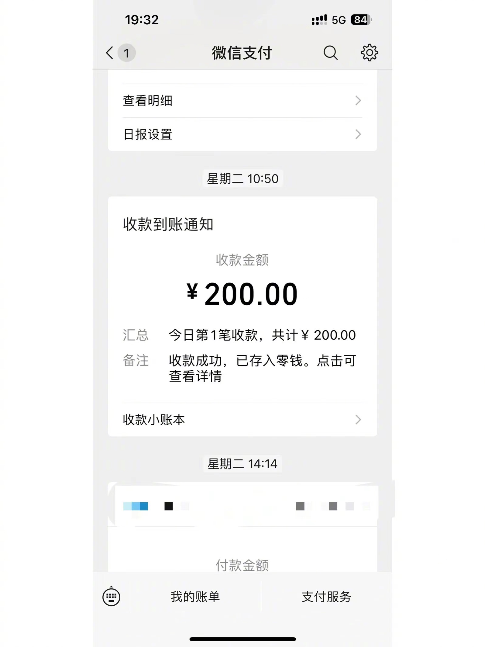The image size is (485, 647).
Task: Tap the 付款金额 label in lower card
Action: tap(242, 565)
